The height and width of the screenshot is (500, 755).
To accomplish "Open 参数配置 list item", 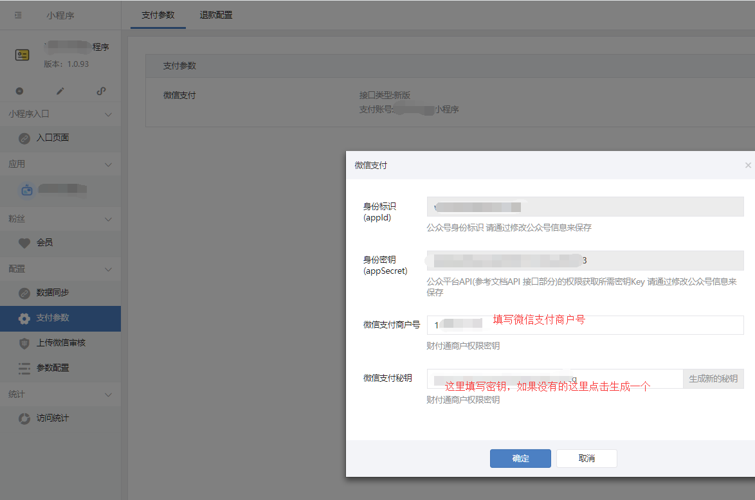I will 52,368.
